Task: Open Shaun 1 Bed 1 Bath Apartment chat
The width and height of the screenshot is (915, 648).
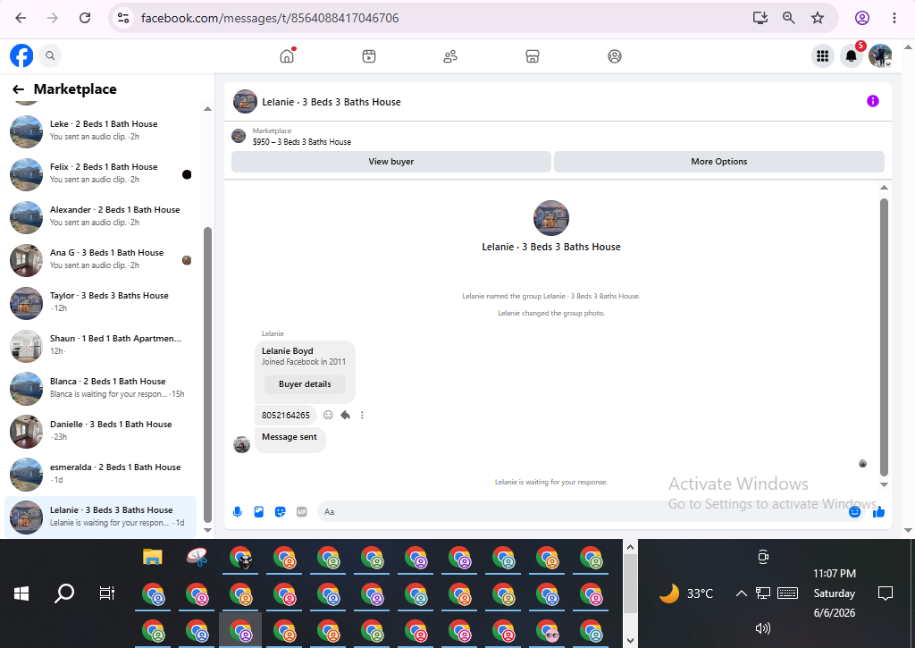Action: (x=100, y=345)
